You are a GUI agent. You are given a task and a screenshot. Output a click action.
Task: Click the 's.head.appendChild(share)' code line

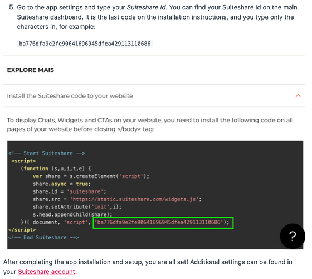[x=72, y=214]
